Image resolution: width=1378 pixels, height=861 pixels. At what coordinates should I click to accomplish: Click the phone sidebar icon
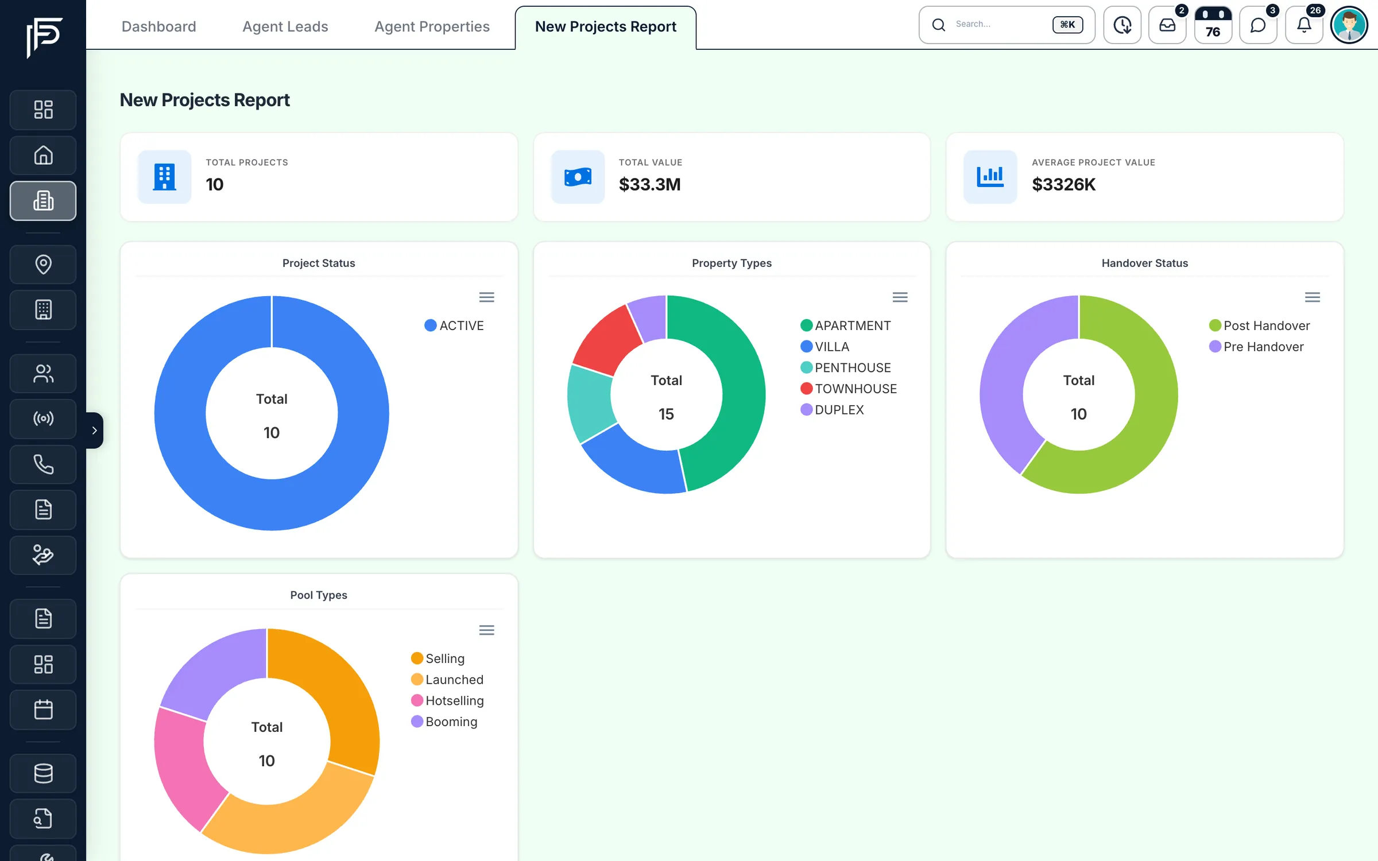pyautogui.click(x=43, y=464)
